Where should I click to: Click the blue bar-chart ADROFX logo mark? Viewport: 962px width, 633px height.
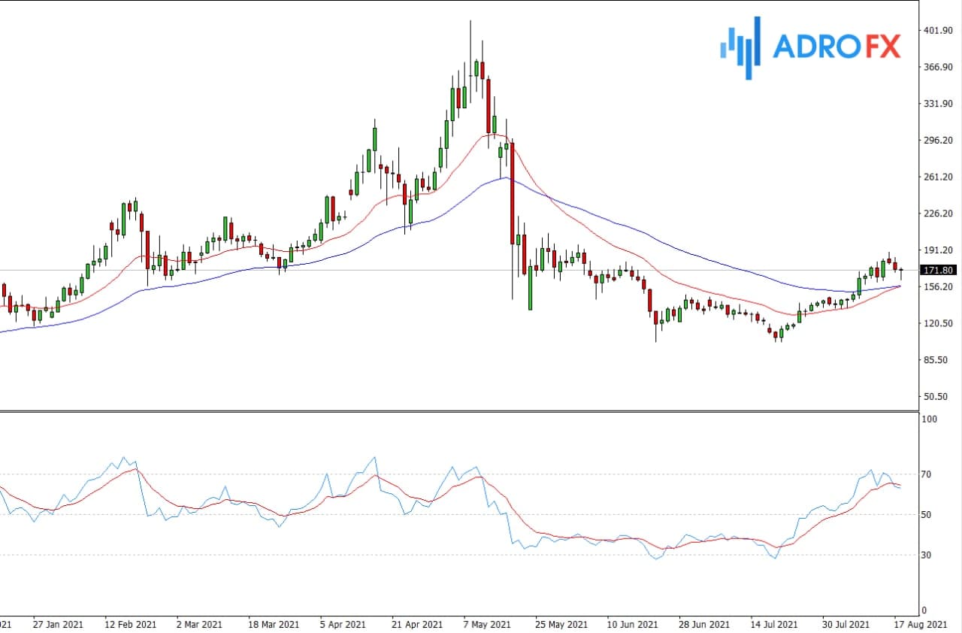coord(740,47)
